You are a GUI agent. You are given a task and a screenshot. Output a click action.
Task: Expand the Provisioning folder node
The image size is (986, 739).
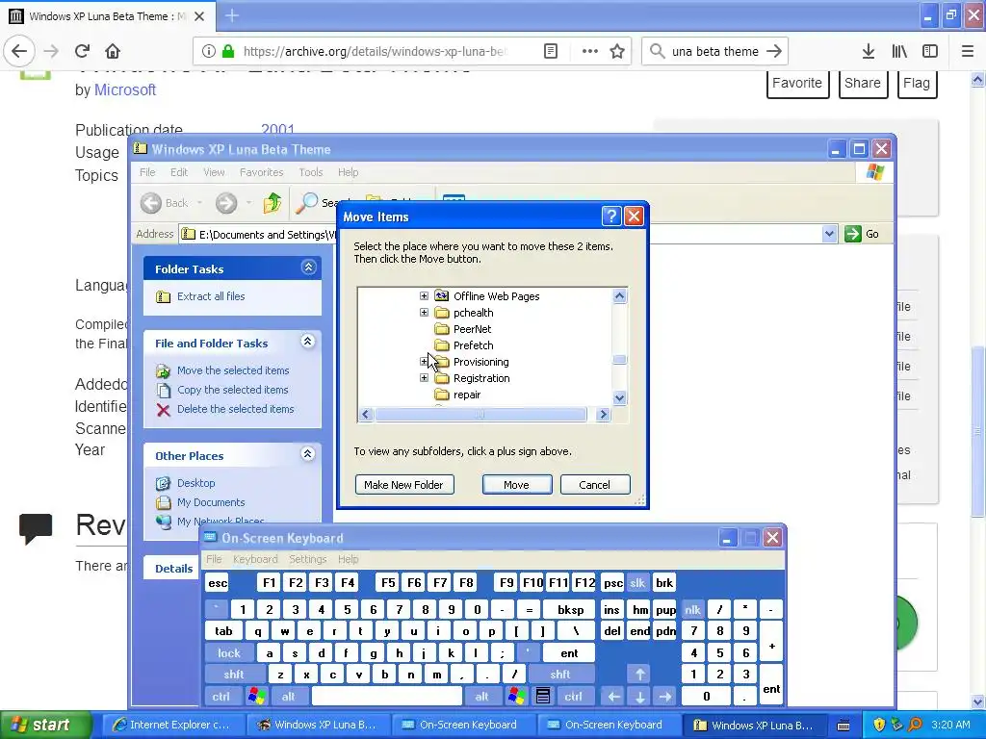pyautogui.click(x=424, y=362)
